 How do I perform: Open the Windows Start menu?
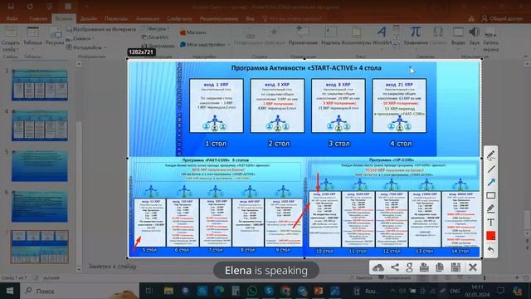click(10, 291)
